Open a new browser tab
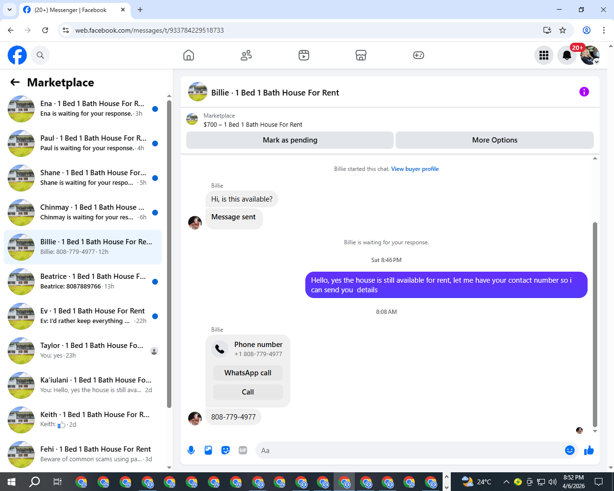Viewport: 614px width, 491px height. (x=140, y=10)
